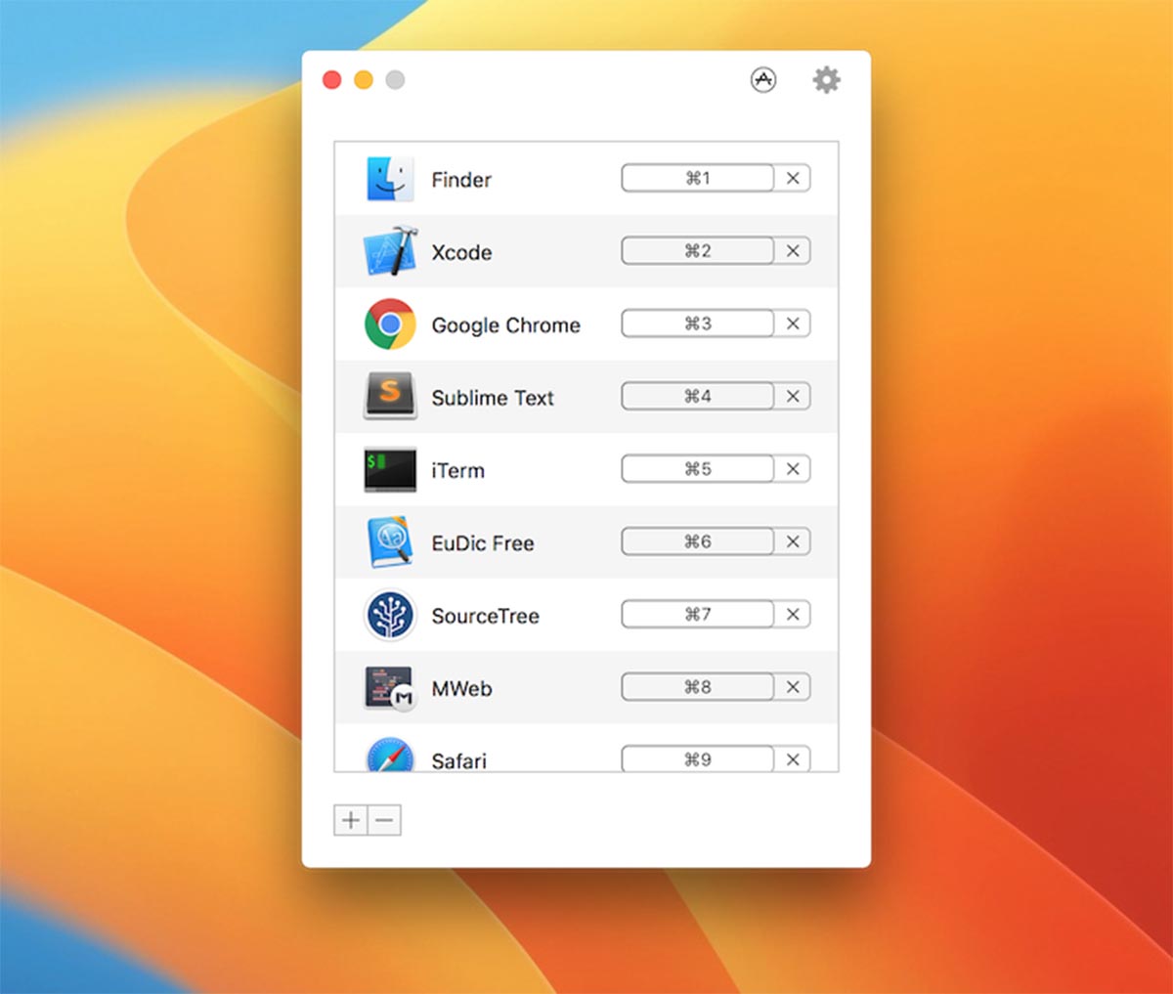Remove the SourceTree shortcut X
This screenshot has width=1173, height=994.
tap(793, 614)
